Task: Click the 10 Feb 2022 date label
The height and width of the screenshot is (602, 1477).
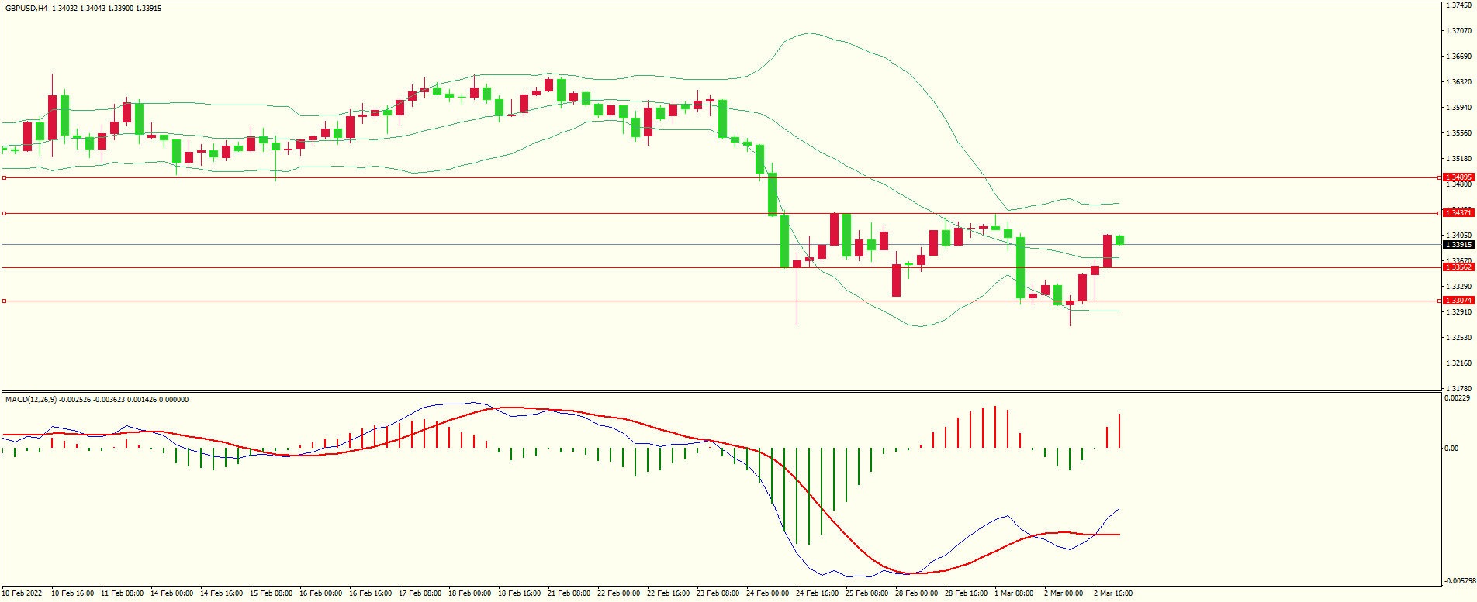Action: click(22, 593)
